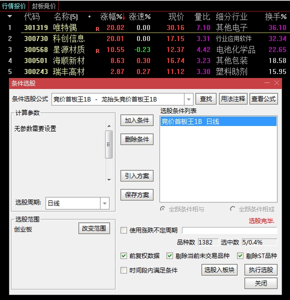Click the 选中数 field showing 5/0.4%
The height and width of the screenshot is (300, 290).
(259, 242)
